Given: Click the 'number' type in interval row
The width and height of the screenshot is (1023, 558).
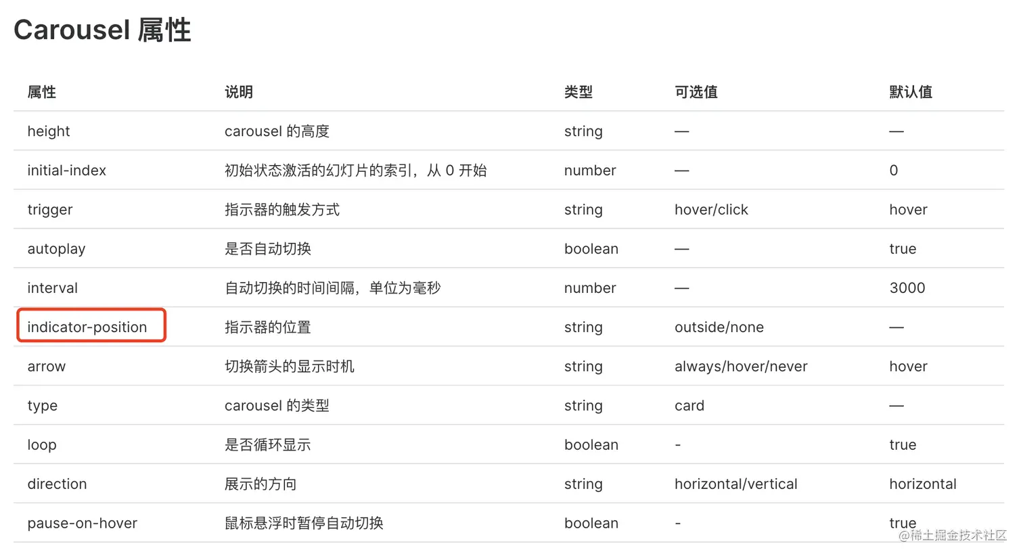Looking at the screenshot, I should 591,288.
